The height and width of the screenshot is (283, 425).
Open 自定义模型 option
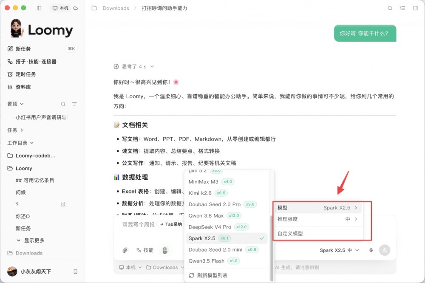pos(317,233)
